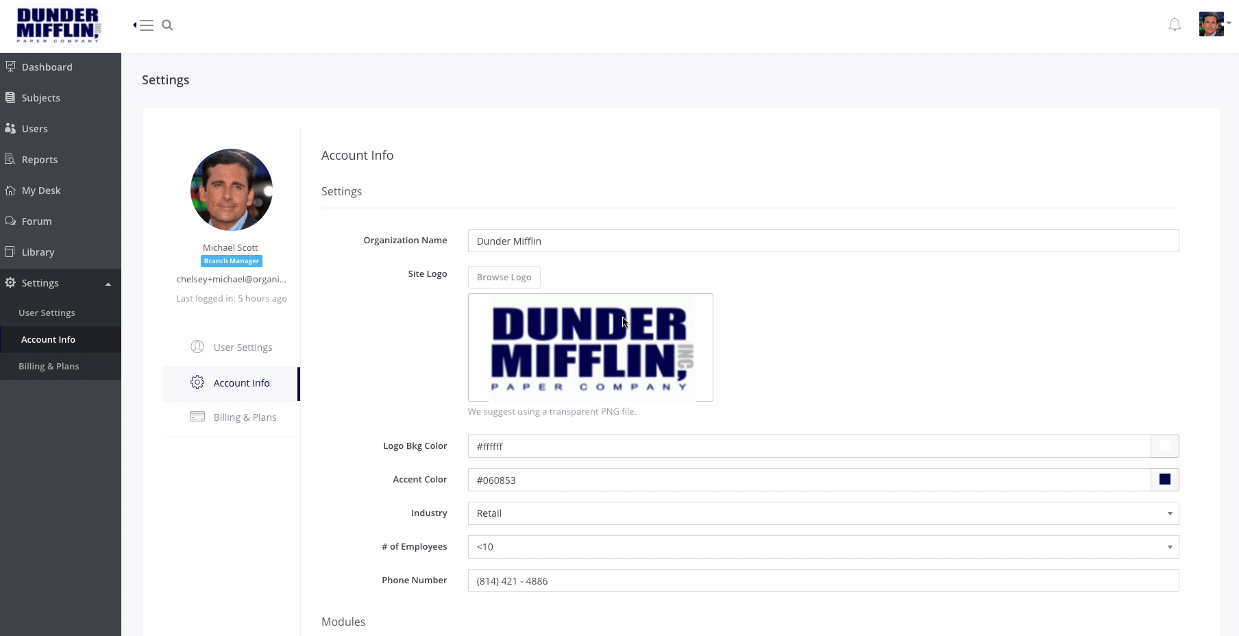This screenshot has height=636, width=1239.
Task: Open Reports from the sidebar
Action: (x=40, y=160)
